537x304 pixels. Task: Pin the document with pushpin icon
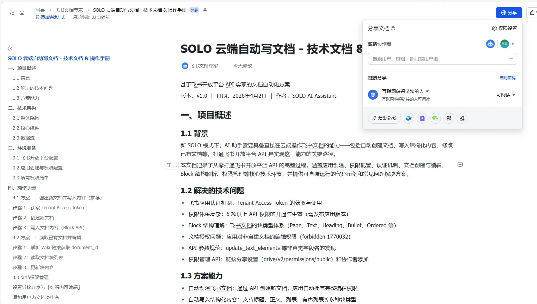click(x=205, y=10)
